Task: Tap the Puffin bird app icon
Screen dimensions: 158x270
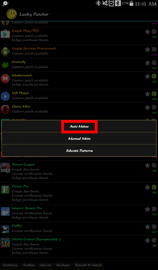Action: pyautogui.click(x=5, y=229)
